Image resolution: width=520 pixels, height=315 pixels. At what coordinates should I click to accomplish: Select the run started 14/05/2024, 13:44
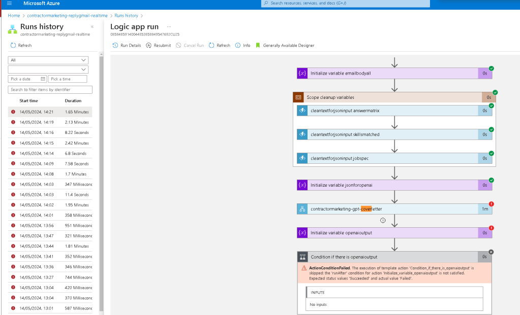pos(50,246)
